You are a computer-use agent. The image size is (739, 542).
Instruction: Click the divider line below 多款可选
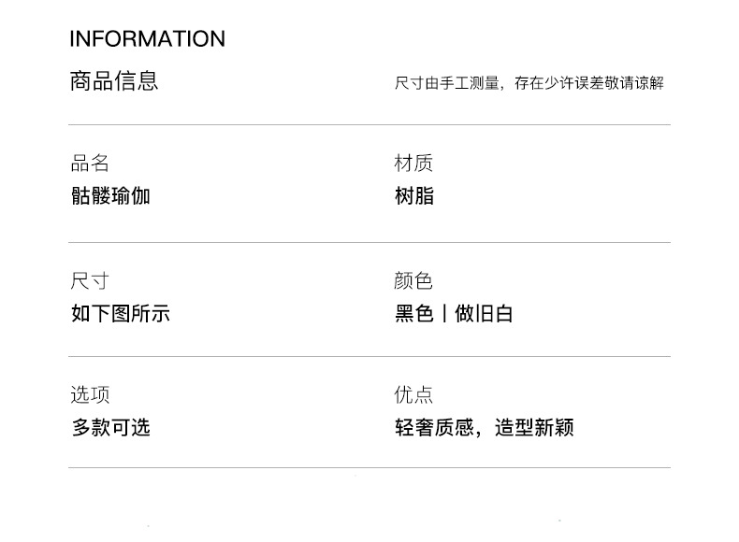(x=369, y=467)
